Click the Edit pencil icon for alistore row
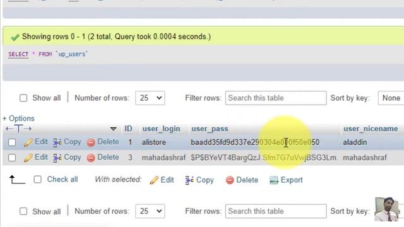 (x=28, y=143)
